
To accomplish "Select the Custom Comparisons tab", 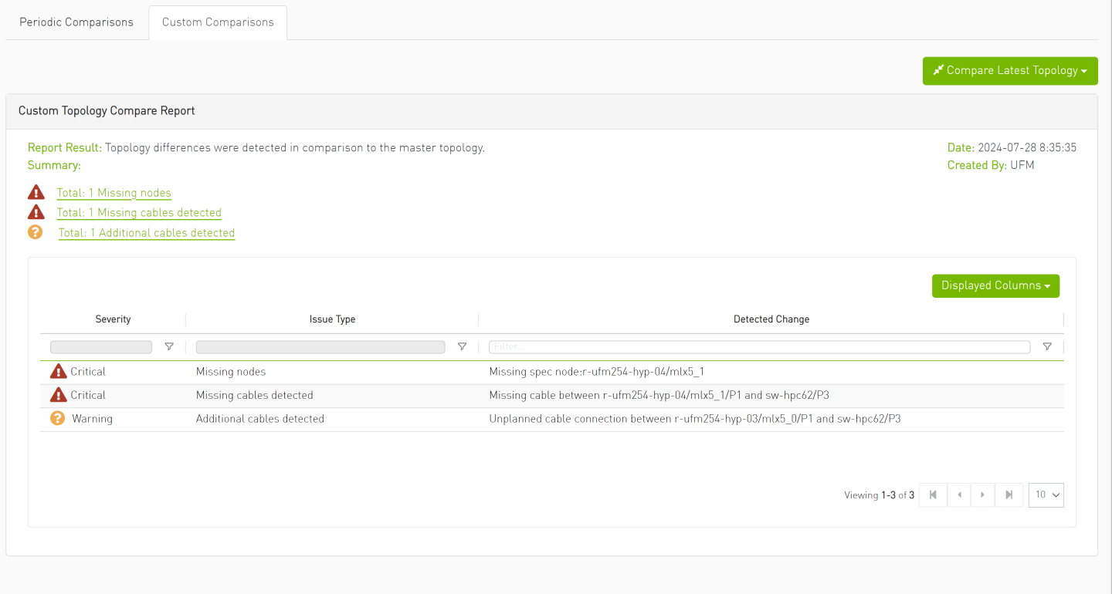I will point(217,22).
